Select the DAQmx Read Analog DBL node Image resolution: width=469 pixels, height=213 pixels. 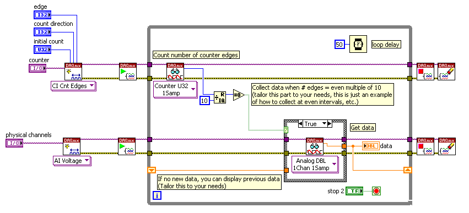coord(315,146)
